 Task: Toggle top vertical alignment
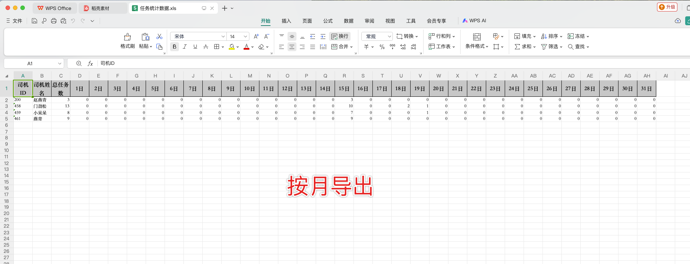tap(282, 36)
